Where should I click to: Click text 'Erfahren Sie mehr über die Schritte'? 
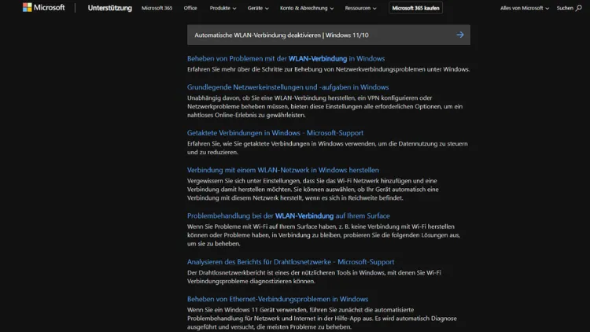(x=329, y=69)
